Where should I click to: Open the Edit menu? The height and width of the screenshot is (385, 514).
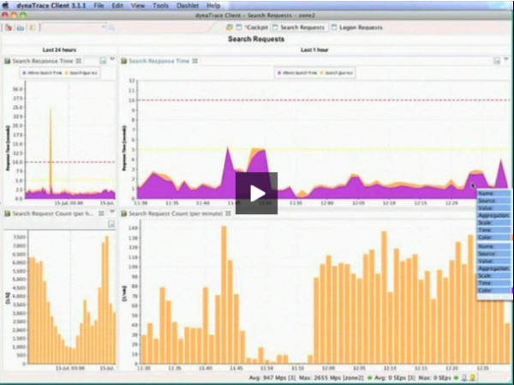pos(117,6)
